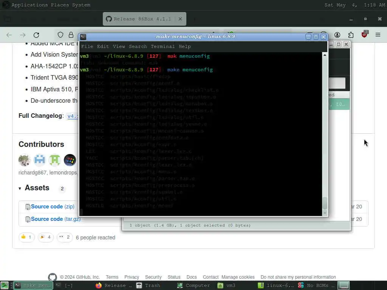The width and height of the screenshot is (387, 290).
Task: Collapse the Assets section triangle
Action: pyautogui.click(x=20, y=189)
